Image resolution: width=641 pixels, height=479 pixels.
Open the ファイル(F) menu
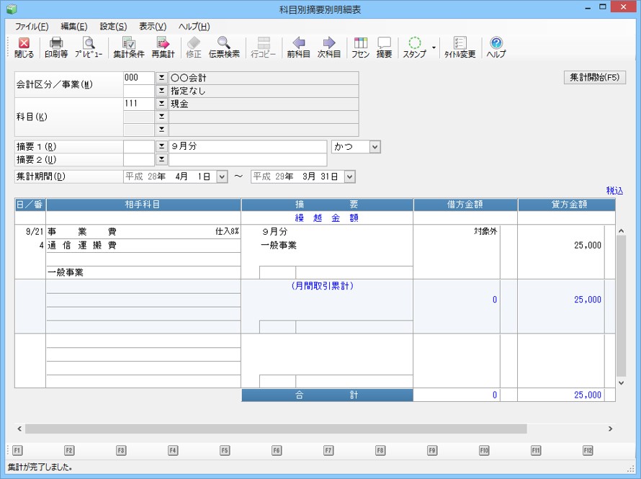pyautogui.click(x=31, y=27)
